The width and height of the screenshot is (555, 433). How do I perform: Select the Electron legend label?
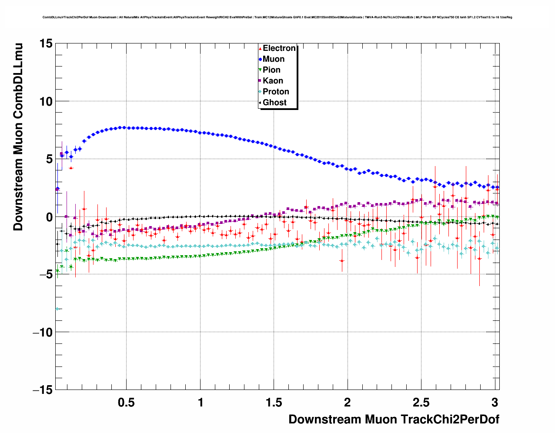[279, 48]
